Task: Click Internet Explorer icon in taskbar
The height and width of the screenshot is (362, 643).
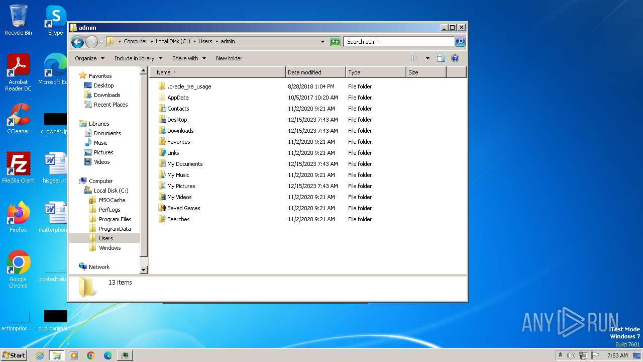Action: pos(40,355)
